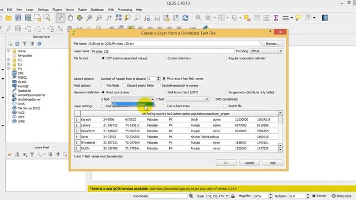Increase Magnifier value with its stepper

(270, 194)
